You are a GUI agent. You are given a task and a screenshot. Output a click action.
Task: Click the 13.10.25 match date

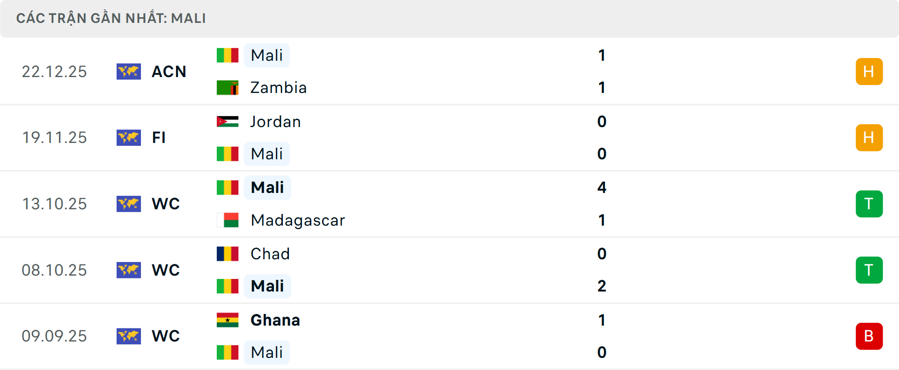(54, 204)
